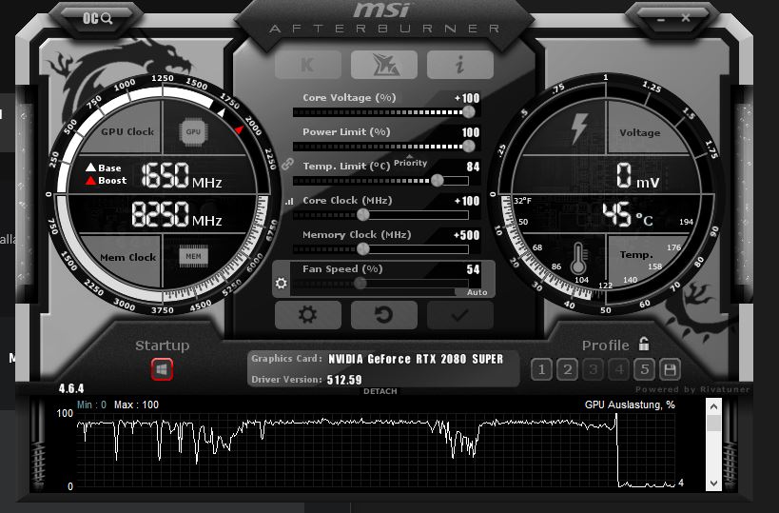Click the DETACH monitor button

click(380, 391)
